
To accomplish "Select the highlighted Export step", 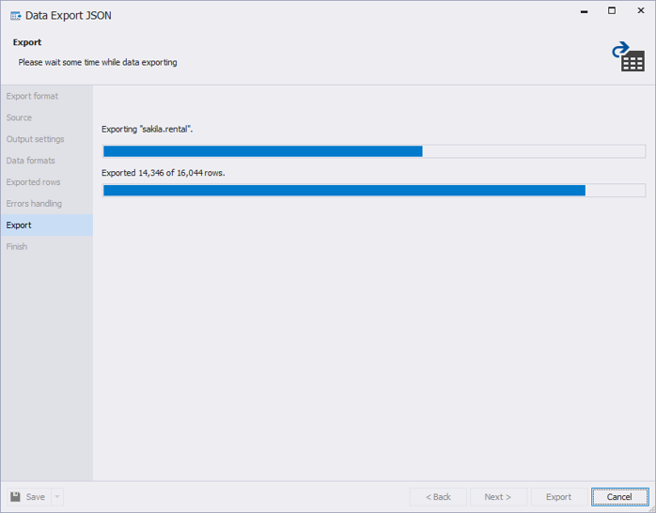I will [19, 225].
